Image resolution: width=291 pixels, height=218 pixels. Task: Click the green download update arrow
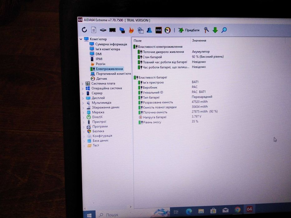[x=215, y=30]
